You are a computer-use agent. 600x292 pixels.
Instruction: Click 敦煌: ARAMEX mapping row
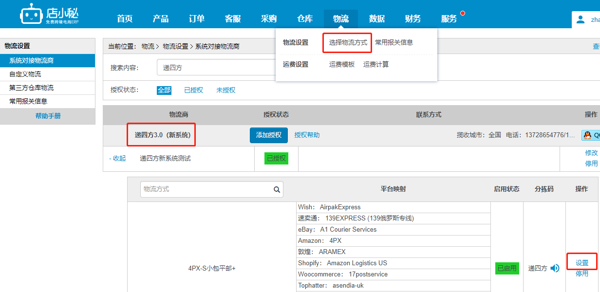tap(394, 252)
